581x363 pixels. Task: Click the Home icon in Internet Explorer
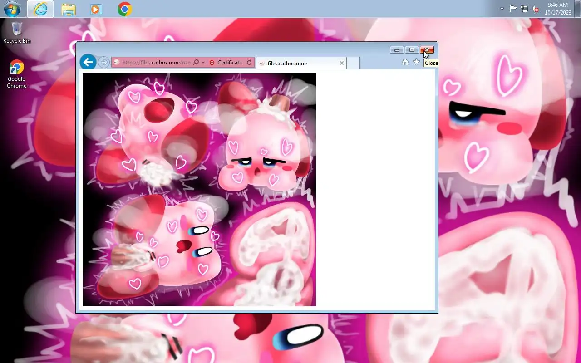coord(405,62)
